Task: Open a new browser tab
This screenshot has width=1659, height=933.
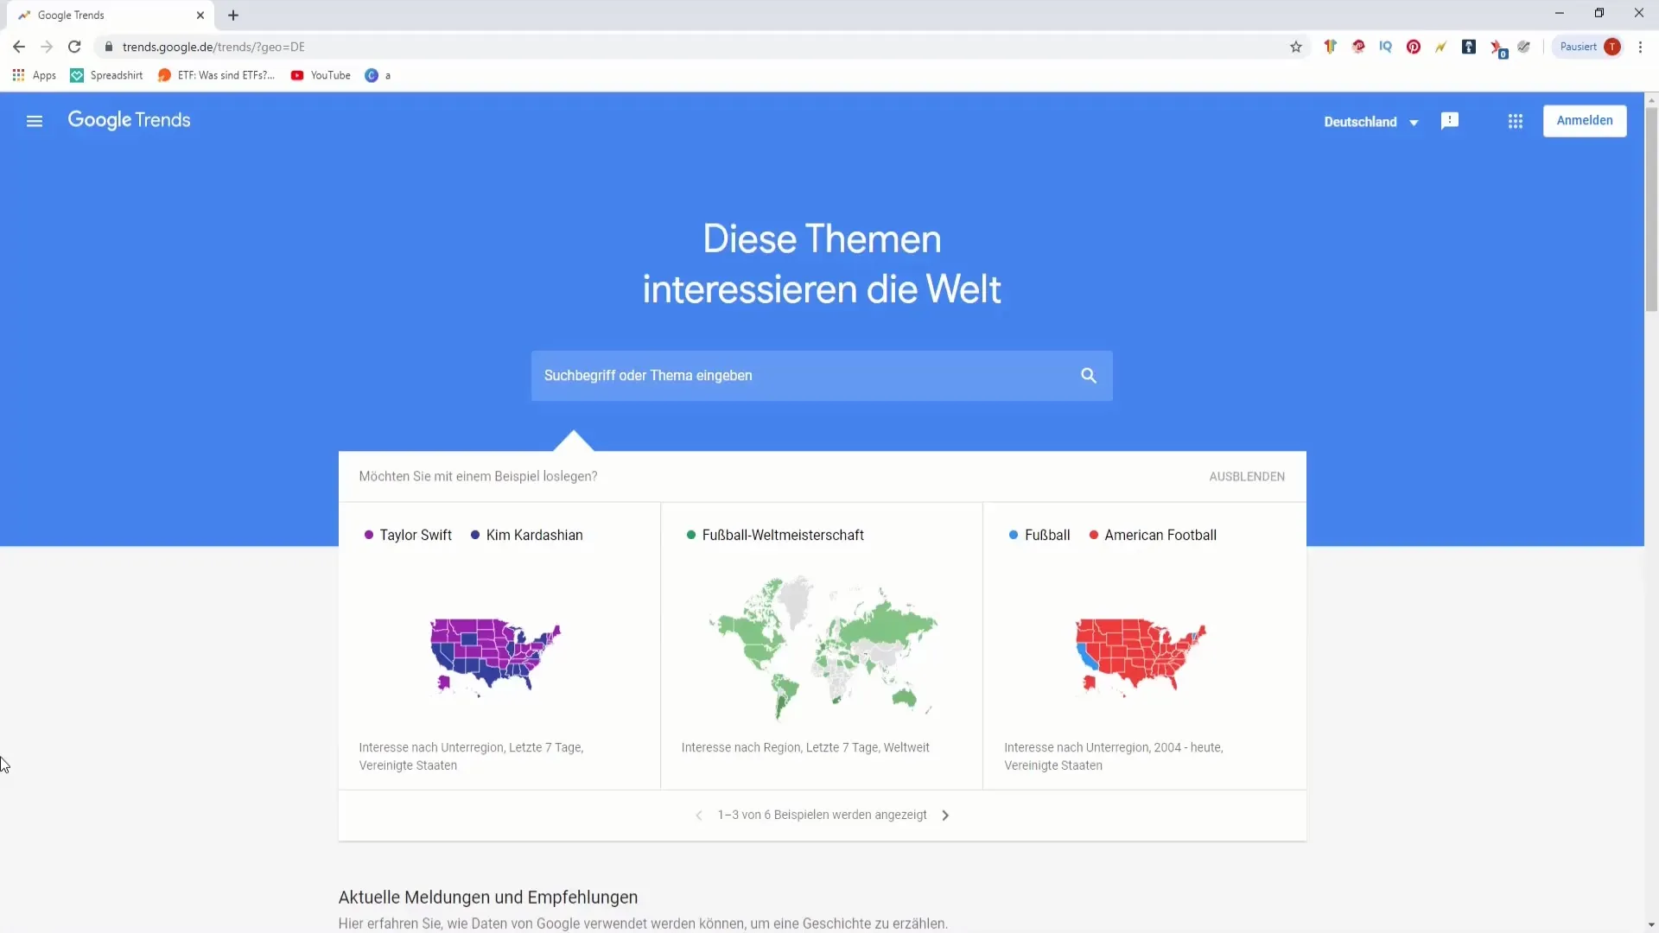Action: 233,16
